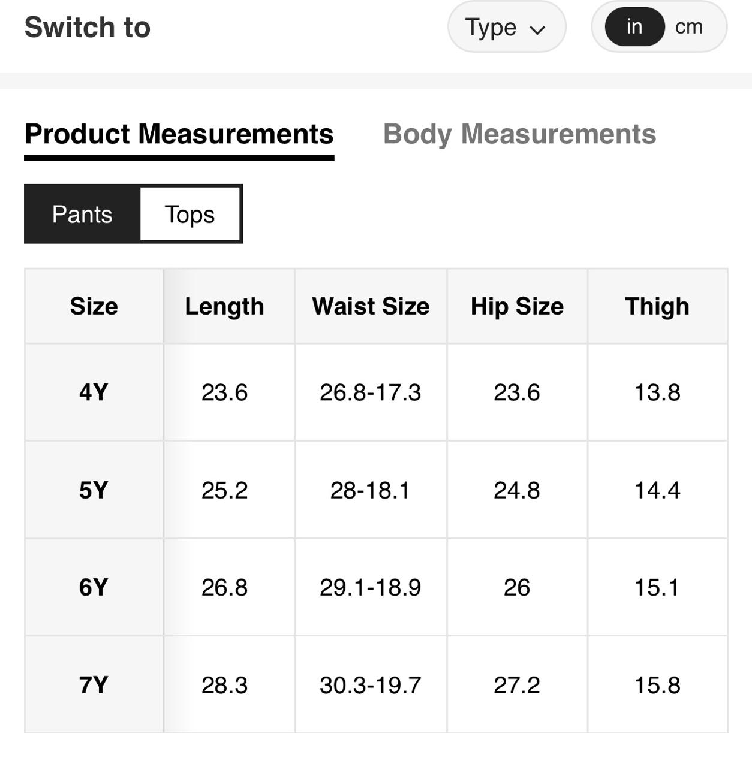Viewport: 752px width, 767px height.
Task: Click the Size column header
Action: 94,306
